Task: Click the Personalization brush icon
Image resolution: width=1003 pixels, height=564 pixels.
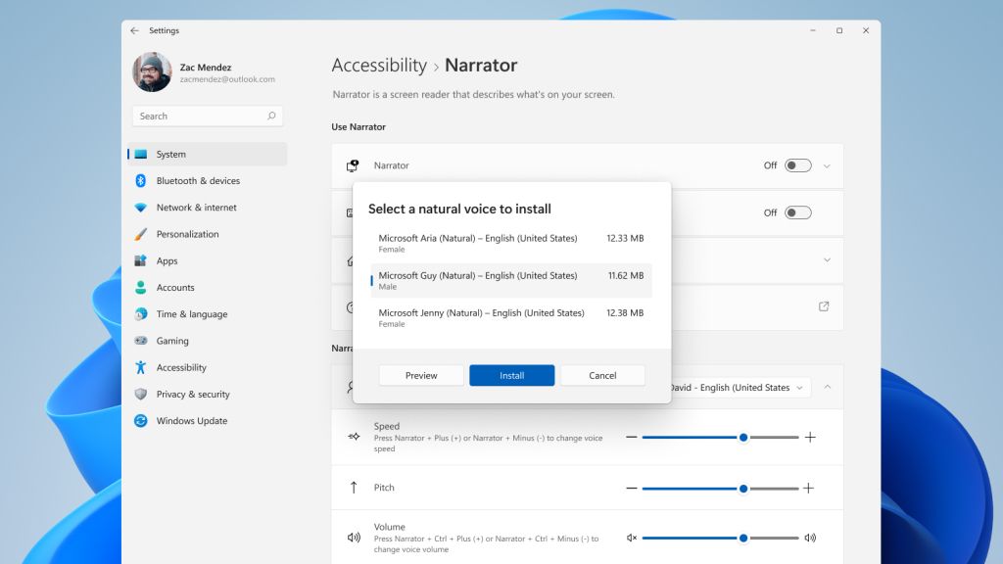Action: point(141,234)
